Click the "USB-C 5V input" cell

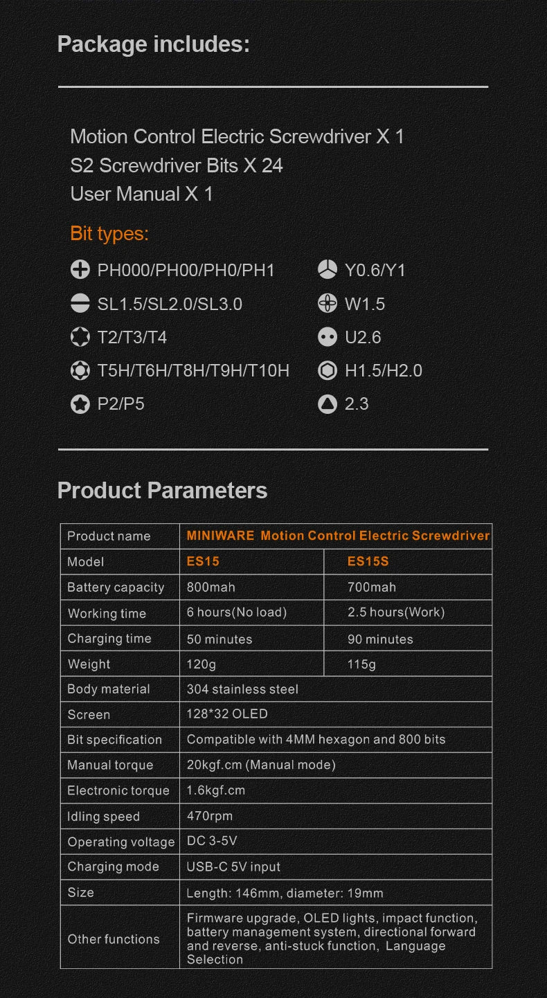point(233,867)
